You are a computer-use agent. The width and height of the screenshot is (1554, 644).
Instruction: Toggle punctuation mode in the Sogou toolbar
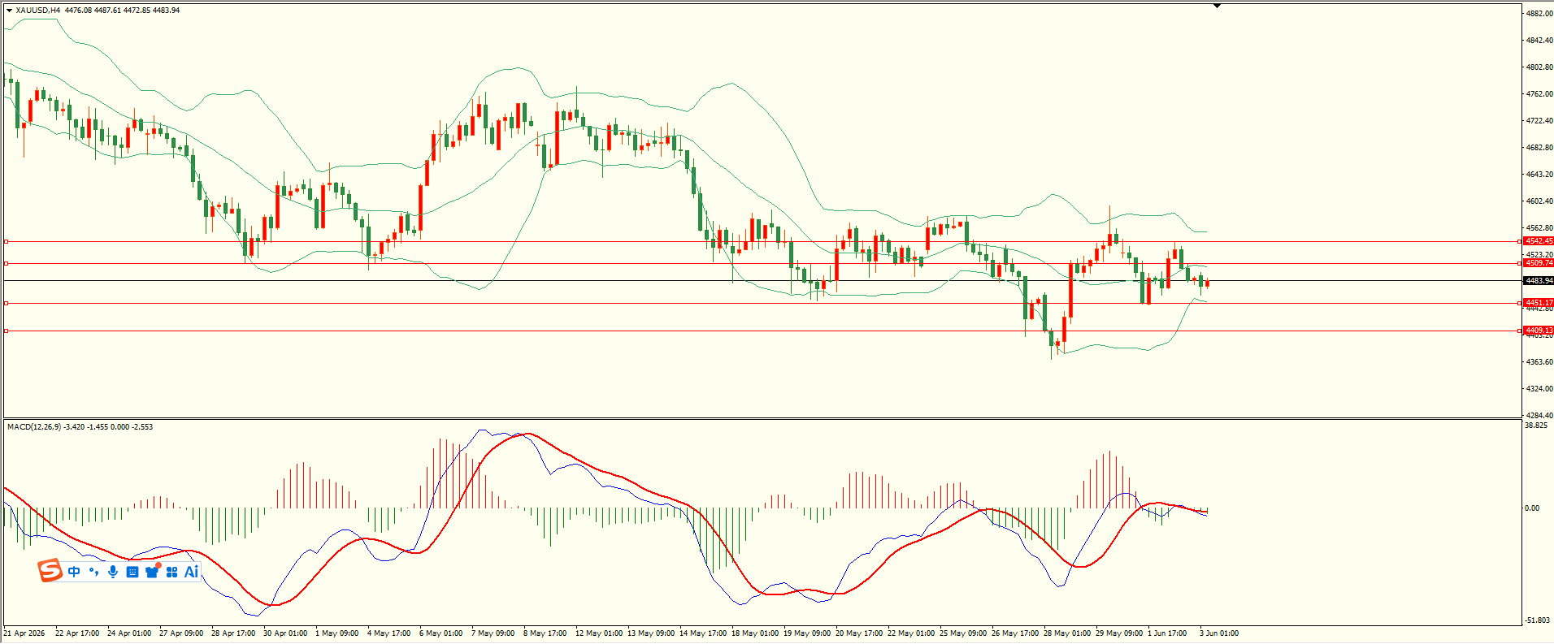tap(93, 572)
